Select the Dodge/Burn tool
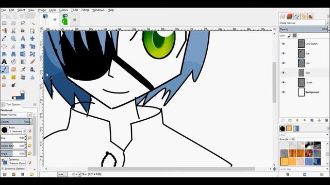This screenshot has width=330, height=185. tap(13, 85)
